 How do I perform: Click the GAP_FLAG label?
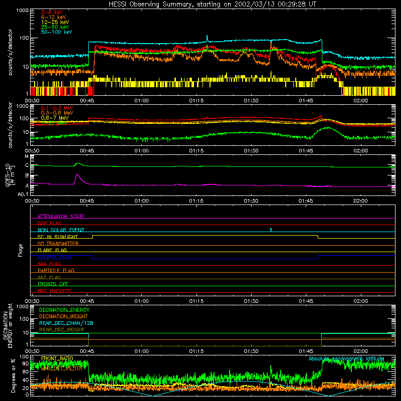coord(49,223)
